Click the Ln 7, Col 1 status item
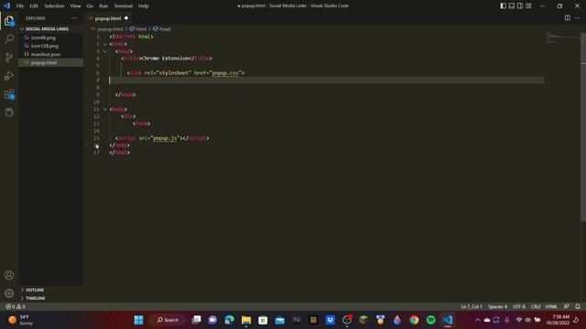 tap(472, 306)
